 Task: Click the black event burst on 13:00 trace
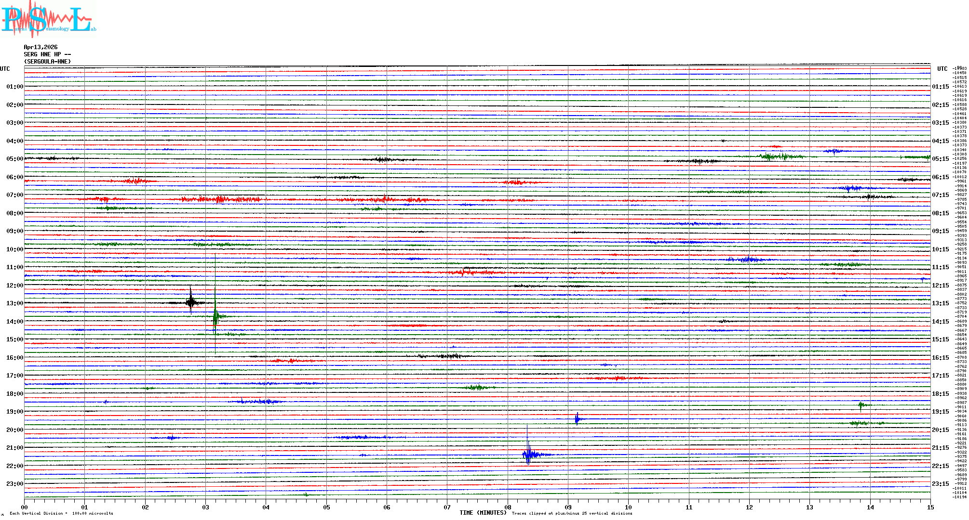[191, 302]
